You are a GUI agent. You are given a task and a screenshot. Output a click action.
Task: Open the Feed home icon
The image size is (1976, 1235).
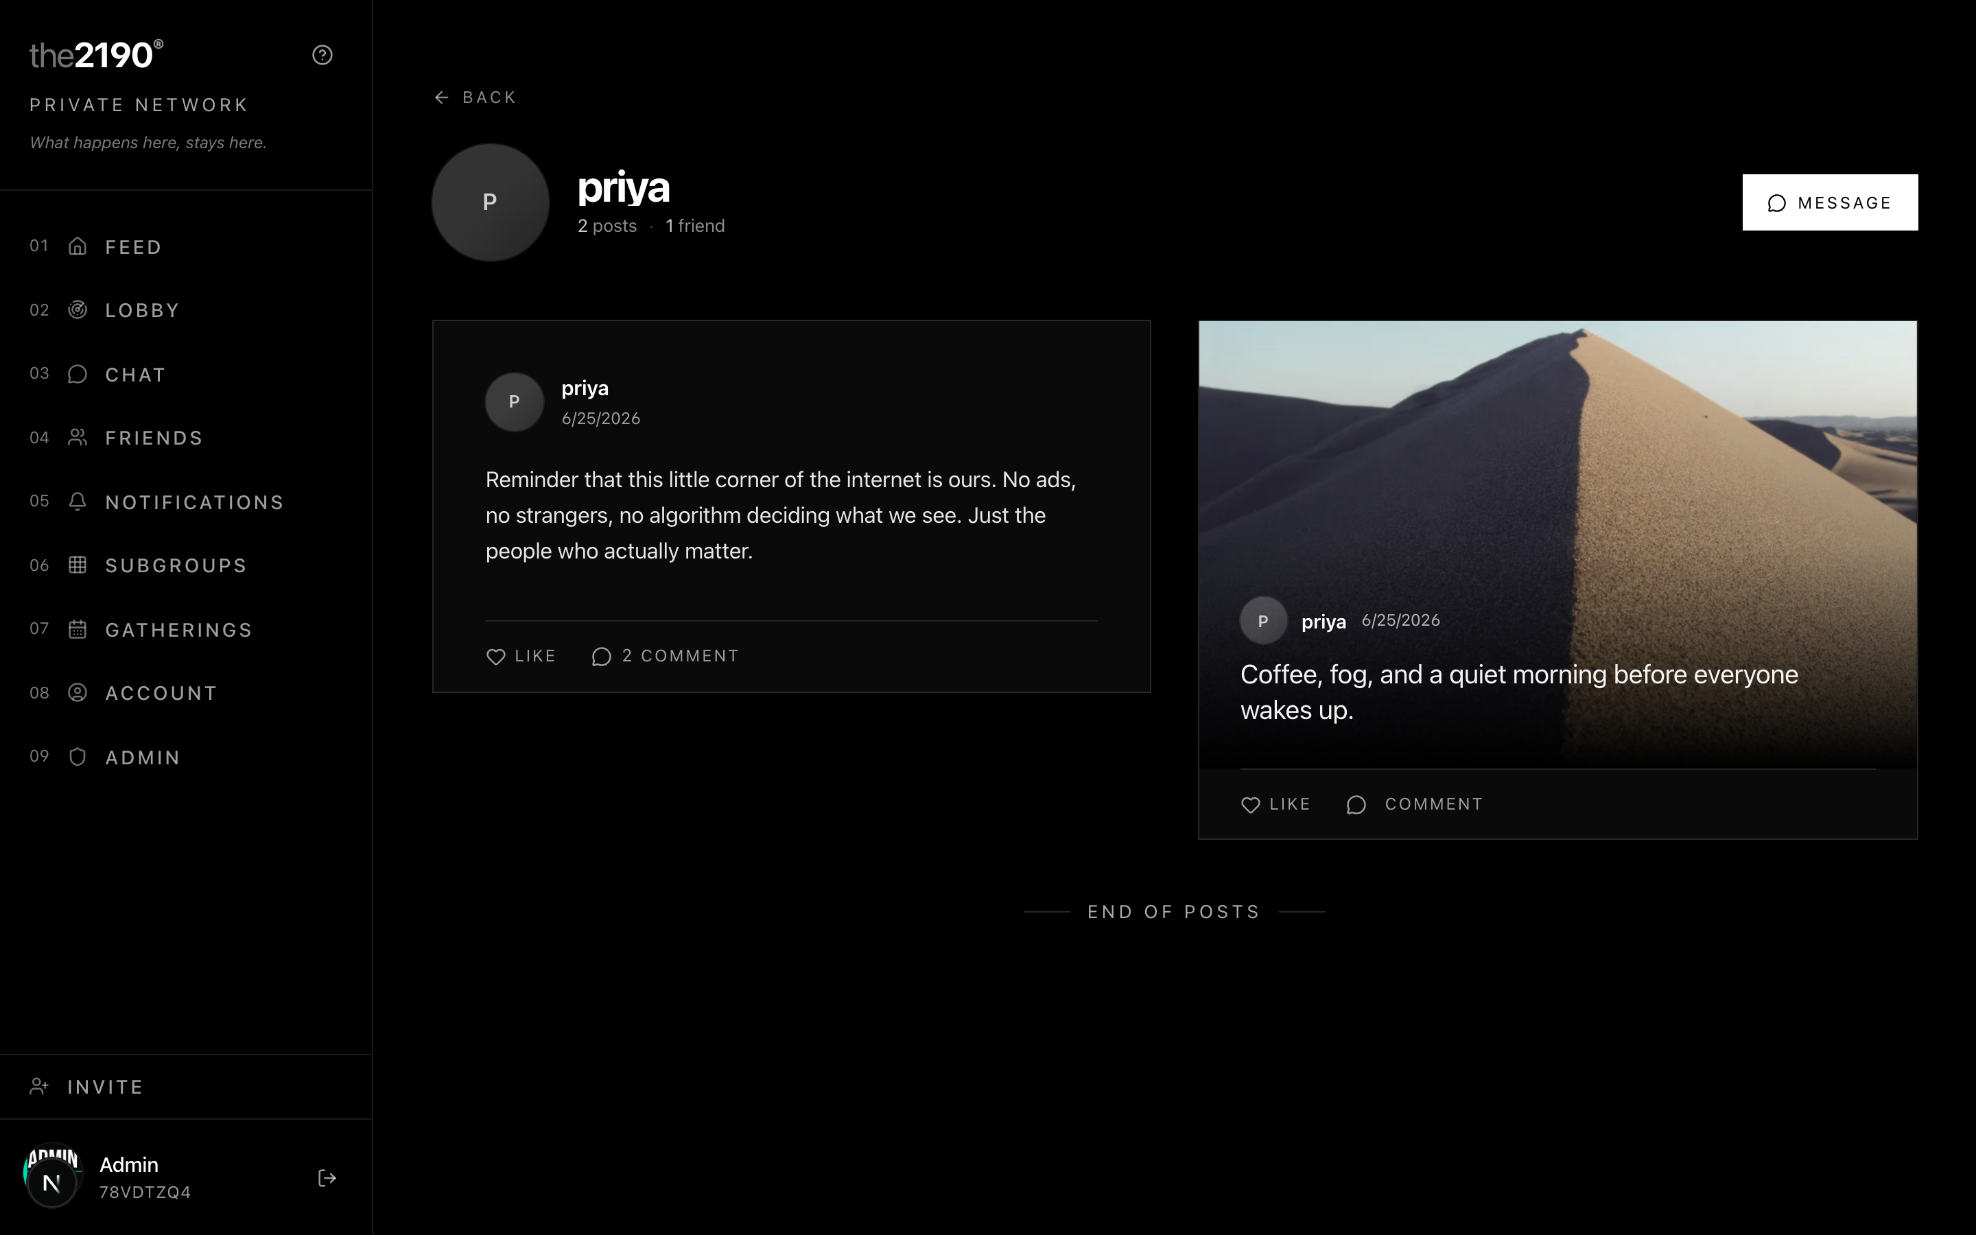pos(78,247)
